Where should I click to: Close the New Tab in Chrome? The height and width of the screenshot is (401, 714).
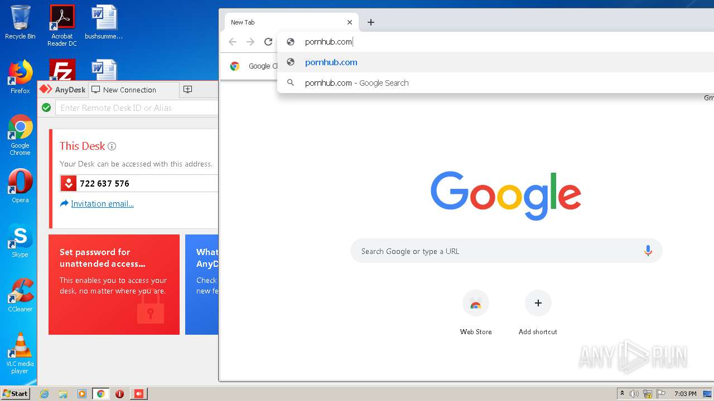350,22
